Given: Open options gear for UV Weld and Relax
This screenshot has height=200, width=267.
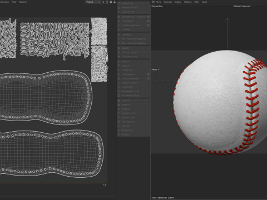Looking at the screenshot, I should (149, 25).
